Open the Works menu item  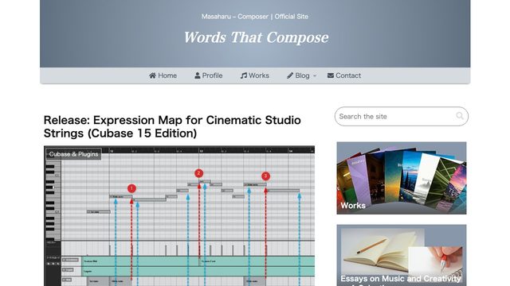(x=255, y=75)
